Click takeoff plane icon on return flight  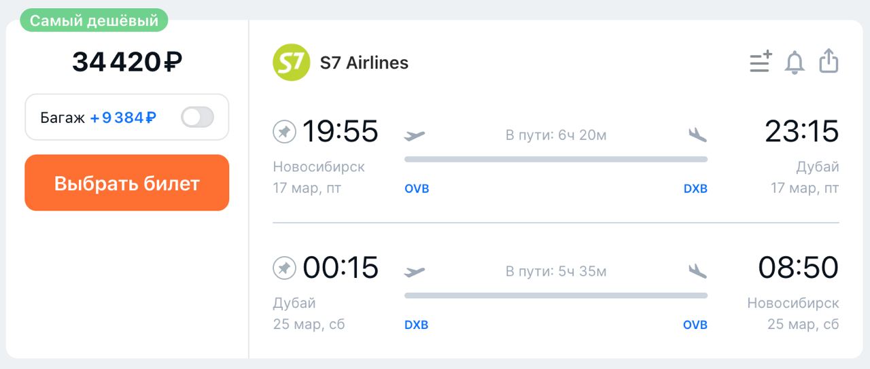414,272
